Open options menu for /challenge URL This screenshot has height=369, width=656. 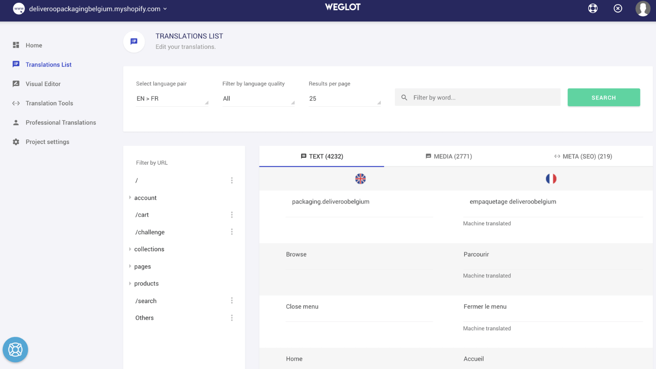coord(232,232)
